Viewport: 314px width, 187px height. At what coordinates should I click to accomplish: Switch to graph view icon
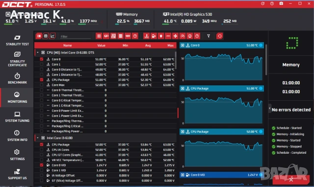(52, 36)
